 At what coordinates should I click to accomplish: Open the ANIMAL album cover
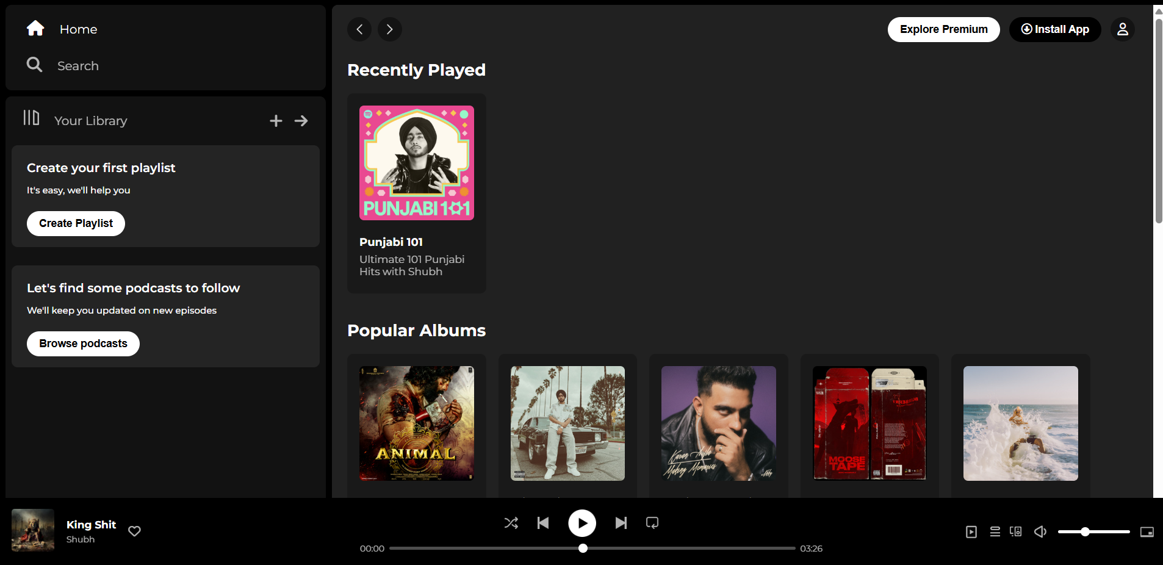click(417, 423)
